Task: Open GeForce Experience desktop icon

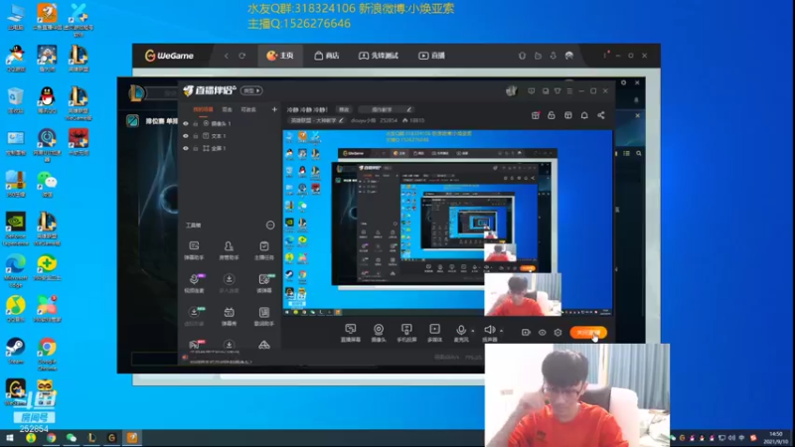Action: coord(16,229)
